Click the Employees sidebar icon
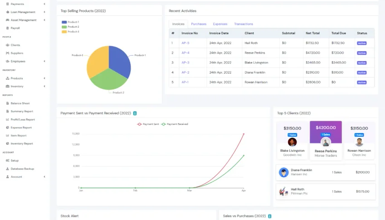This screenshot has height=220, width=385. pyautogui.click(x=8, y=61)
